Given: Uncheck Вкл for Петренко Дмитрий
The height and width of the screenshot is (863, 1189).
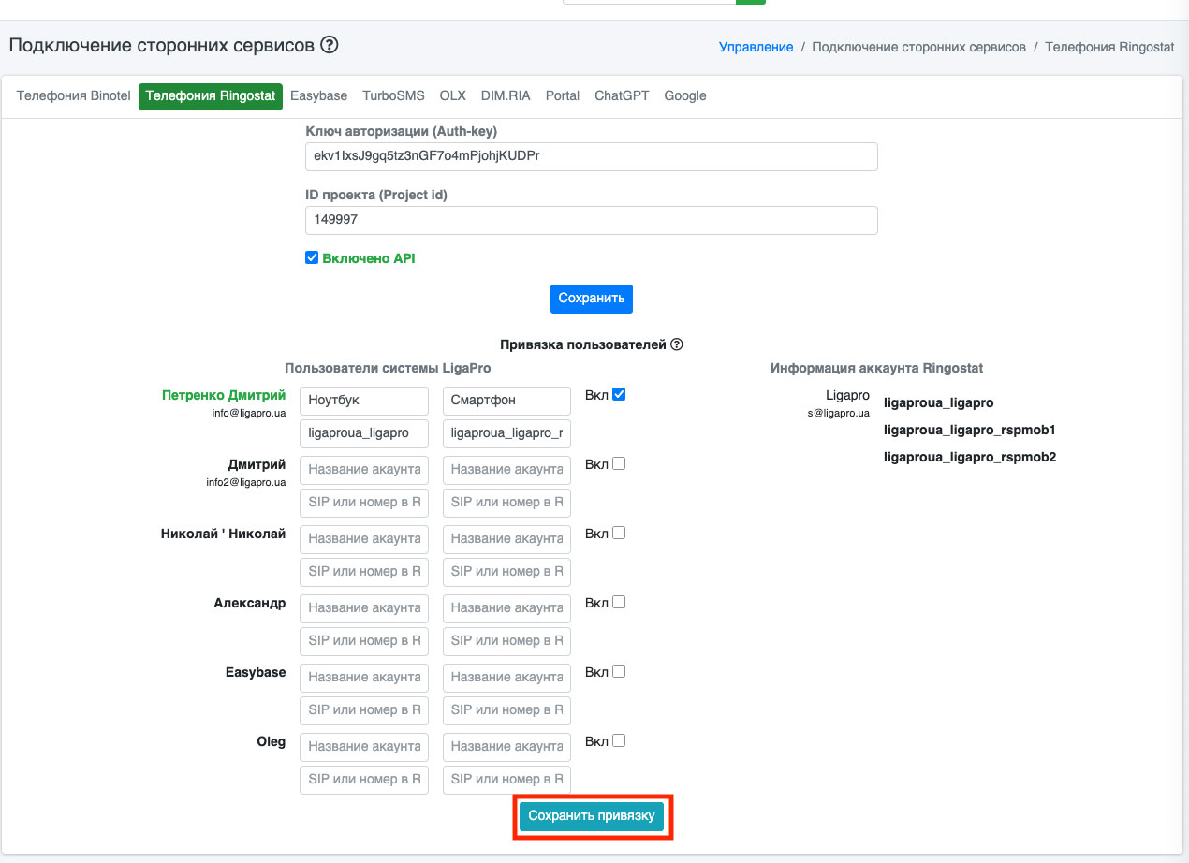Looking at the screenshot, I should [x=618, y=395].
